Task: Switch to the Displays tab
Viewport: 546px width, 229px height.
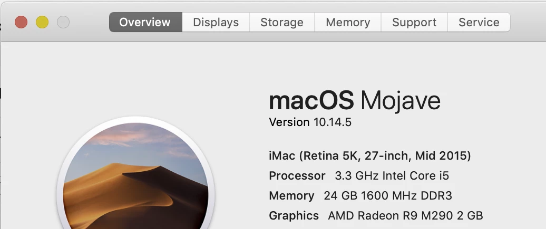Action: [216, 22]
